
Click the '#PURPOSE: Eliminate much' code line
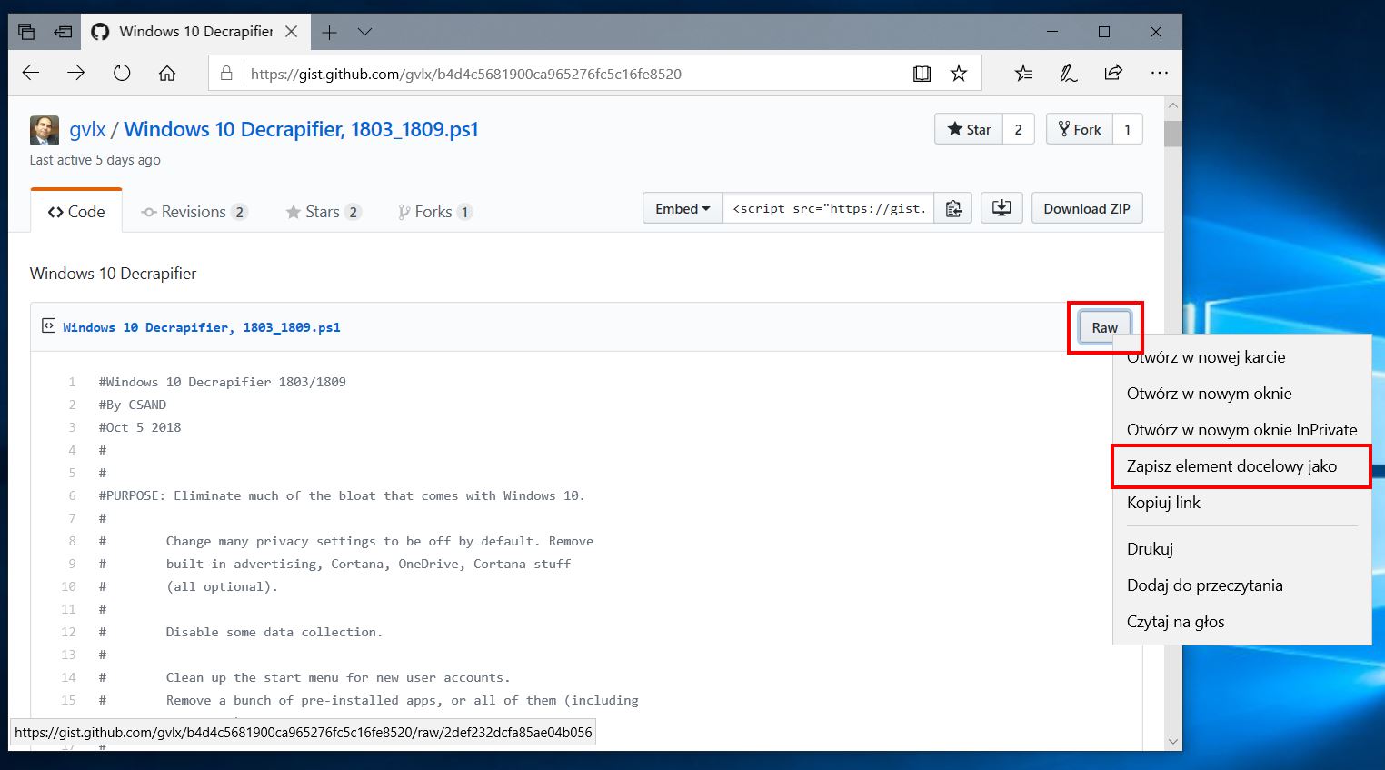pyautogui.click(x=342, y=495)
